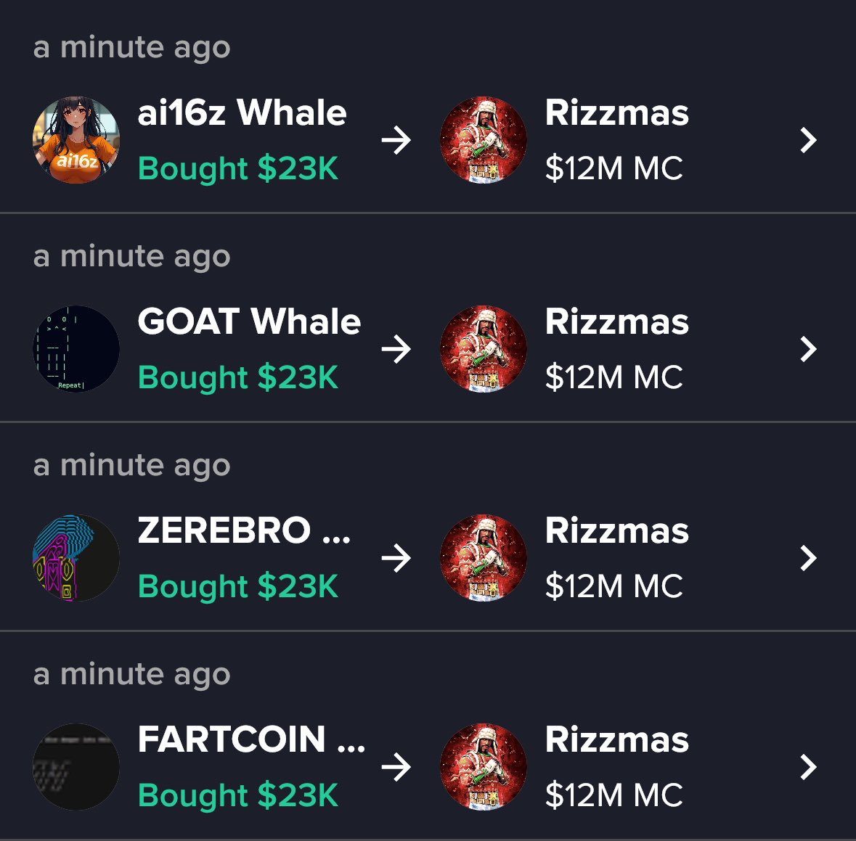Select the GOAT Whale name

249,321
